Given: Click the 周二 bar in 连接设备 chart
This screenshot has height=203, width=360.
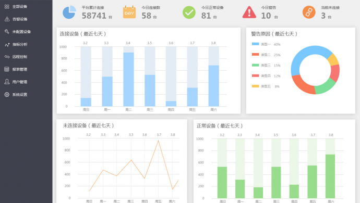Looking at the screenshot, I should (128, 79).
